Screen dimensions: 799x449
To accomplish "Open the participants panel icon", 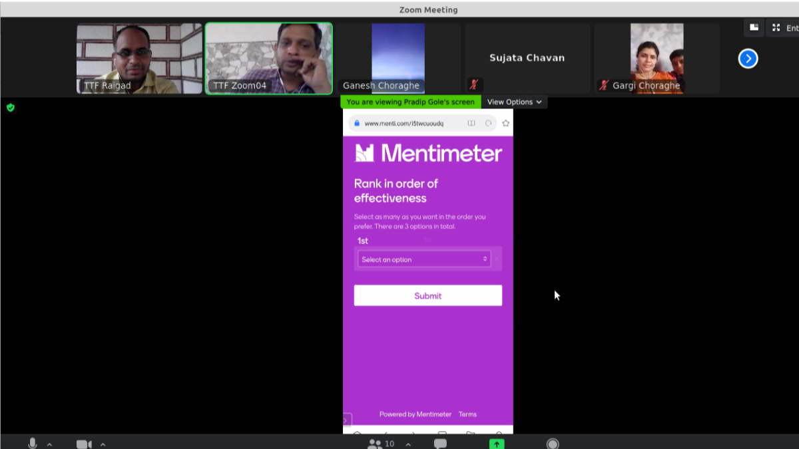I will (x=376, y=444).
